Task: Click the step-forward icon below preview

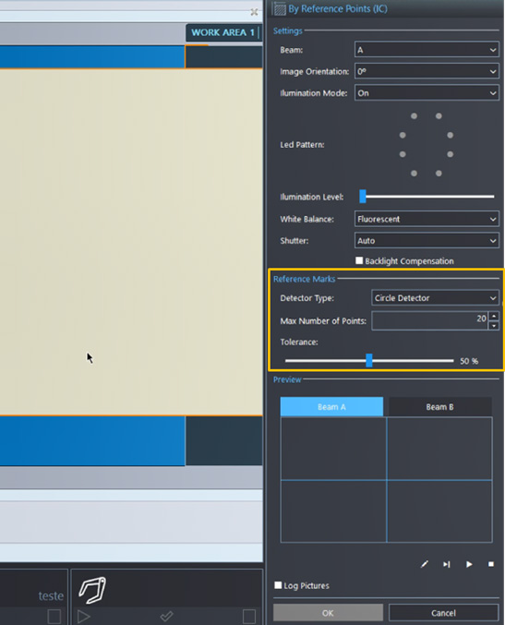Action: 447,564
